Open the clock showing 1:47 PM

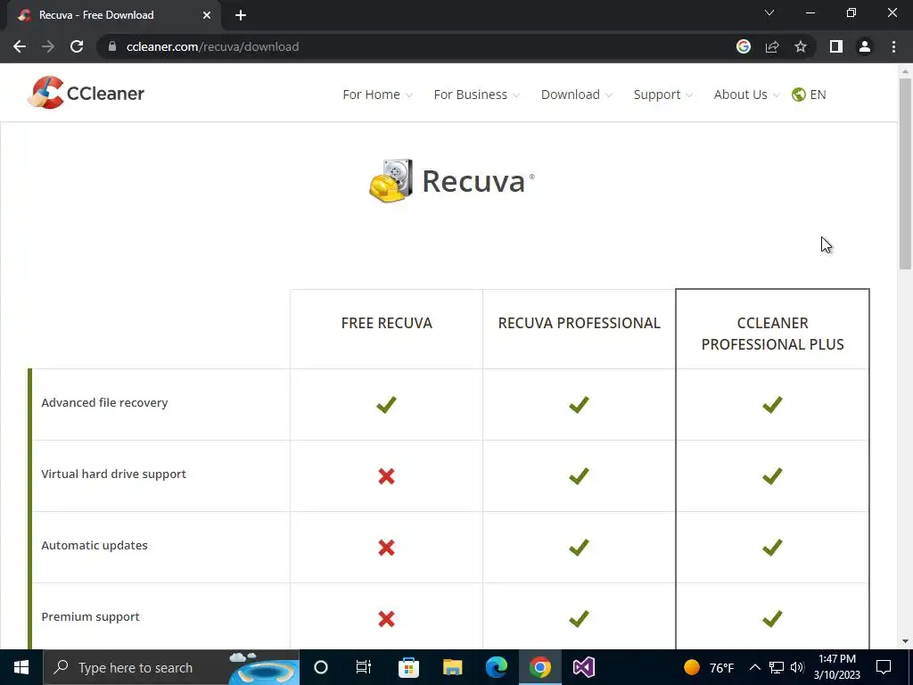836,667
